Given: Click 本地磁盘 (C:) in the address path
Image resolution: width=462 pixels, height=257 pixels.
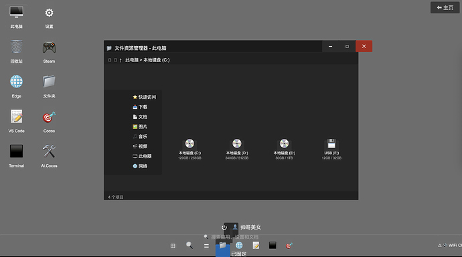Looking at the screenshot, I should click(x=157, y=60).
